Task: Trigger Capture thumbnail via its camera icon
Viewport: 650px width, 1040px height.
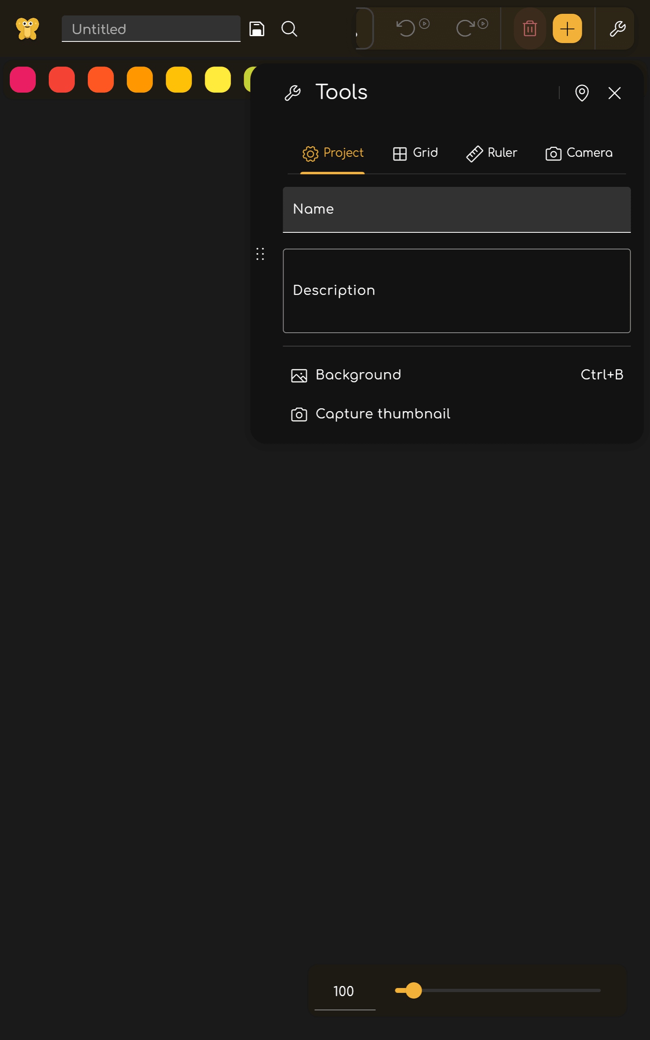Action: pos(299,414)
